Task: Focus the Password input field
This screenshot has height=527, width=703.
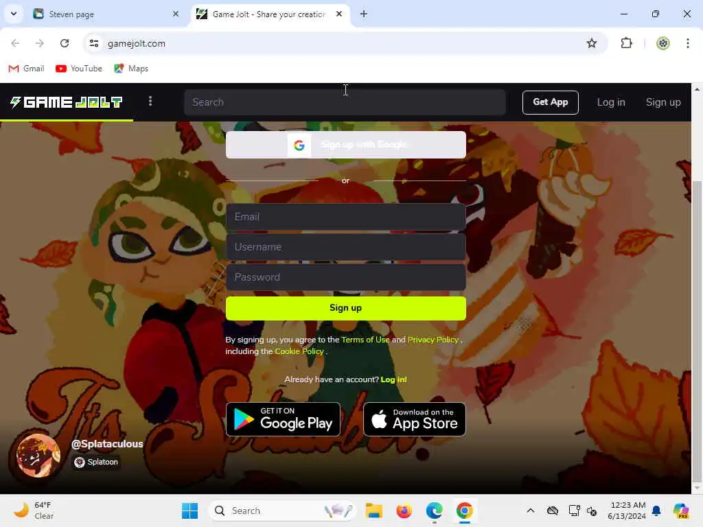Action: (x=346, y=277)
